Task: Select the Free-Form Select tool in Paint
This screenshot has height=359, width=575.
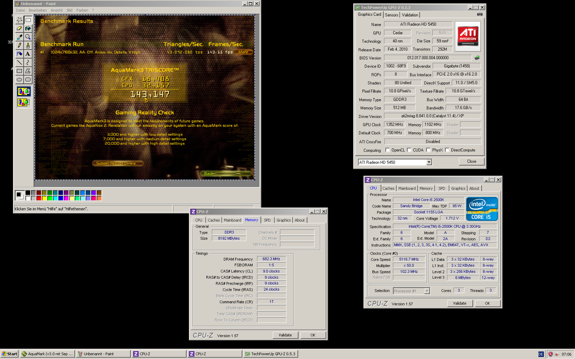Action: (19, 20)
